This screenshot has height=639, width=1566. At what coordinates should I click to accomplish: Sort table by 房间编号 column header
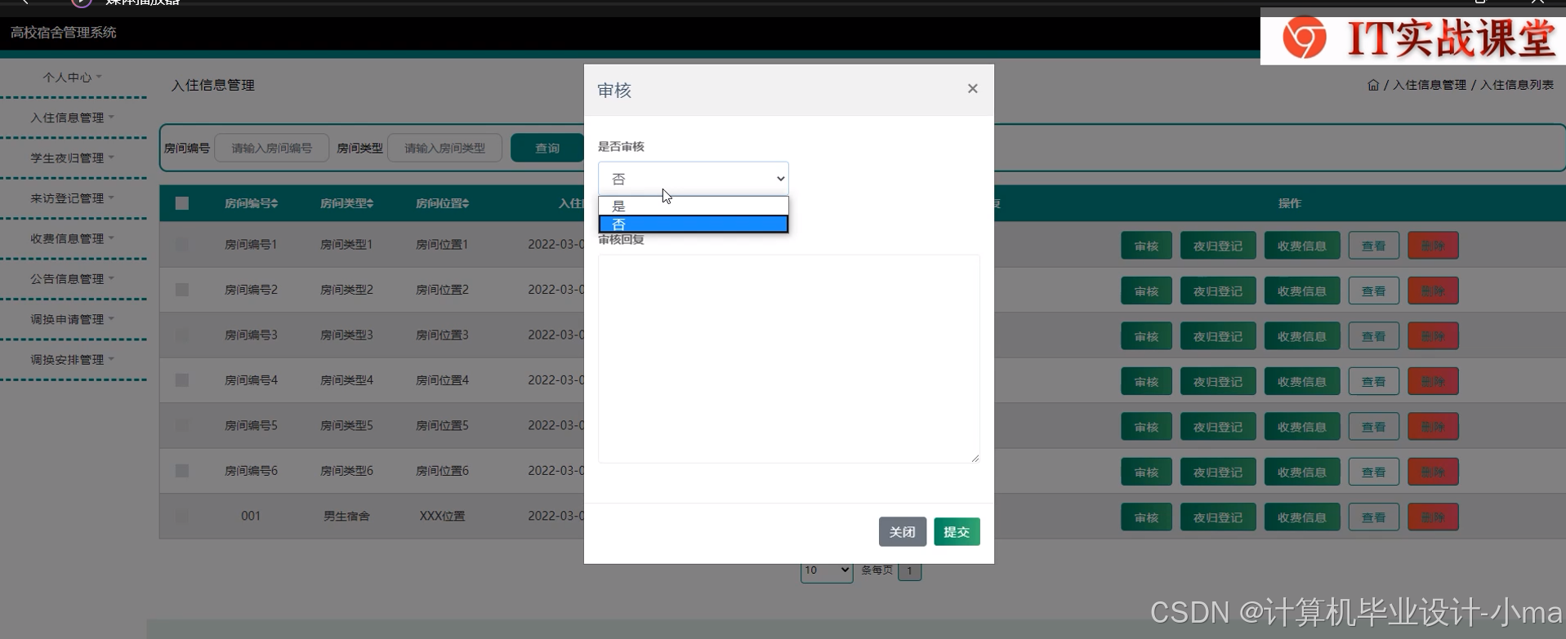251,203
